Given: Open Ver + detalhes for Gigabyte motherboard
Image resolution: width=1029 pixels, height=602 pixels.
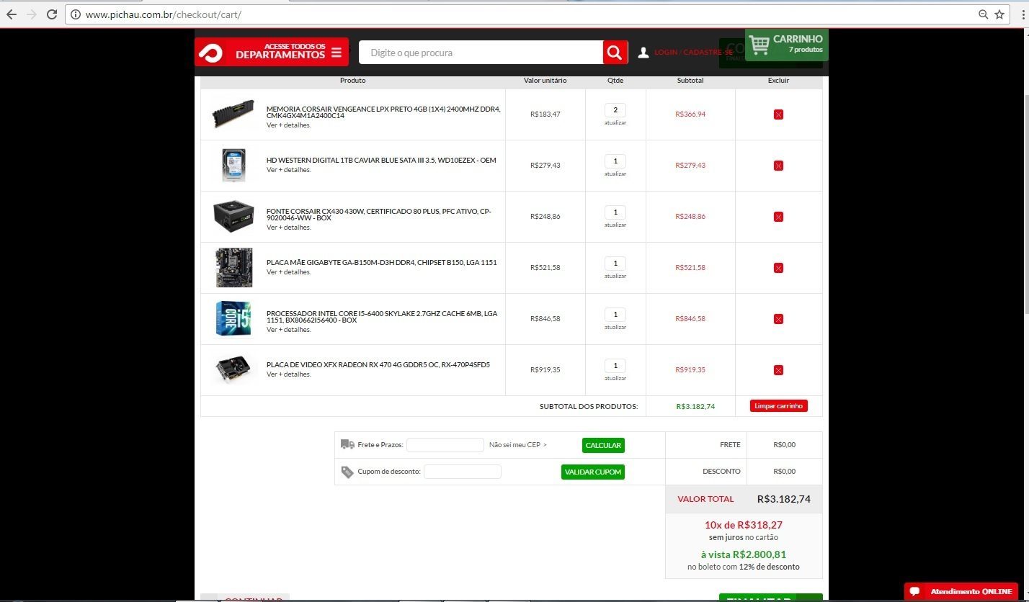Looking at the screenshot, I should pyautogui.click(x=288, y=272).
